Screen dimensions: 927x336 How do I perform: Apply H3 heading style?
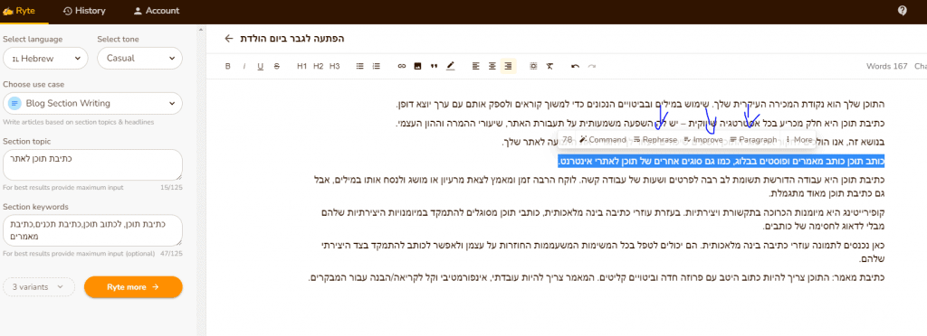click(x=335, y=67)
